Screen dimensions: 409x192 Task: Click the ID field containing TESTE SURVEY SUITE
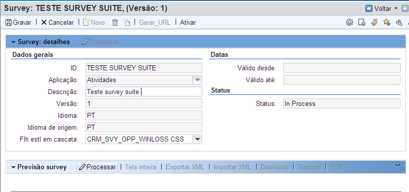coord(144,68)
